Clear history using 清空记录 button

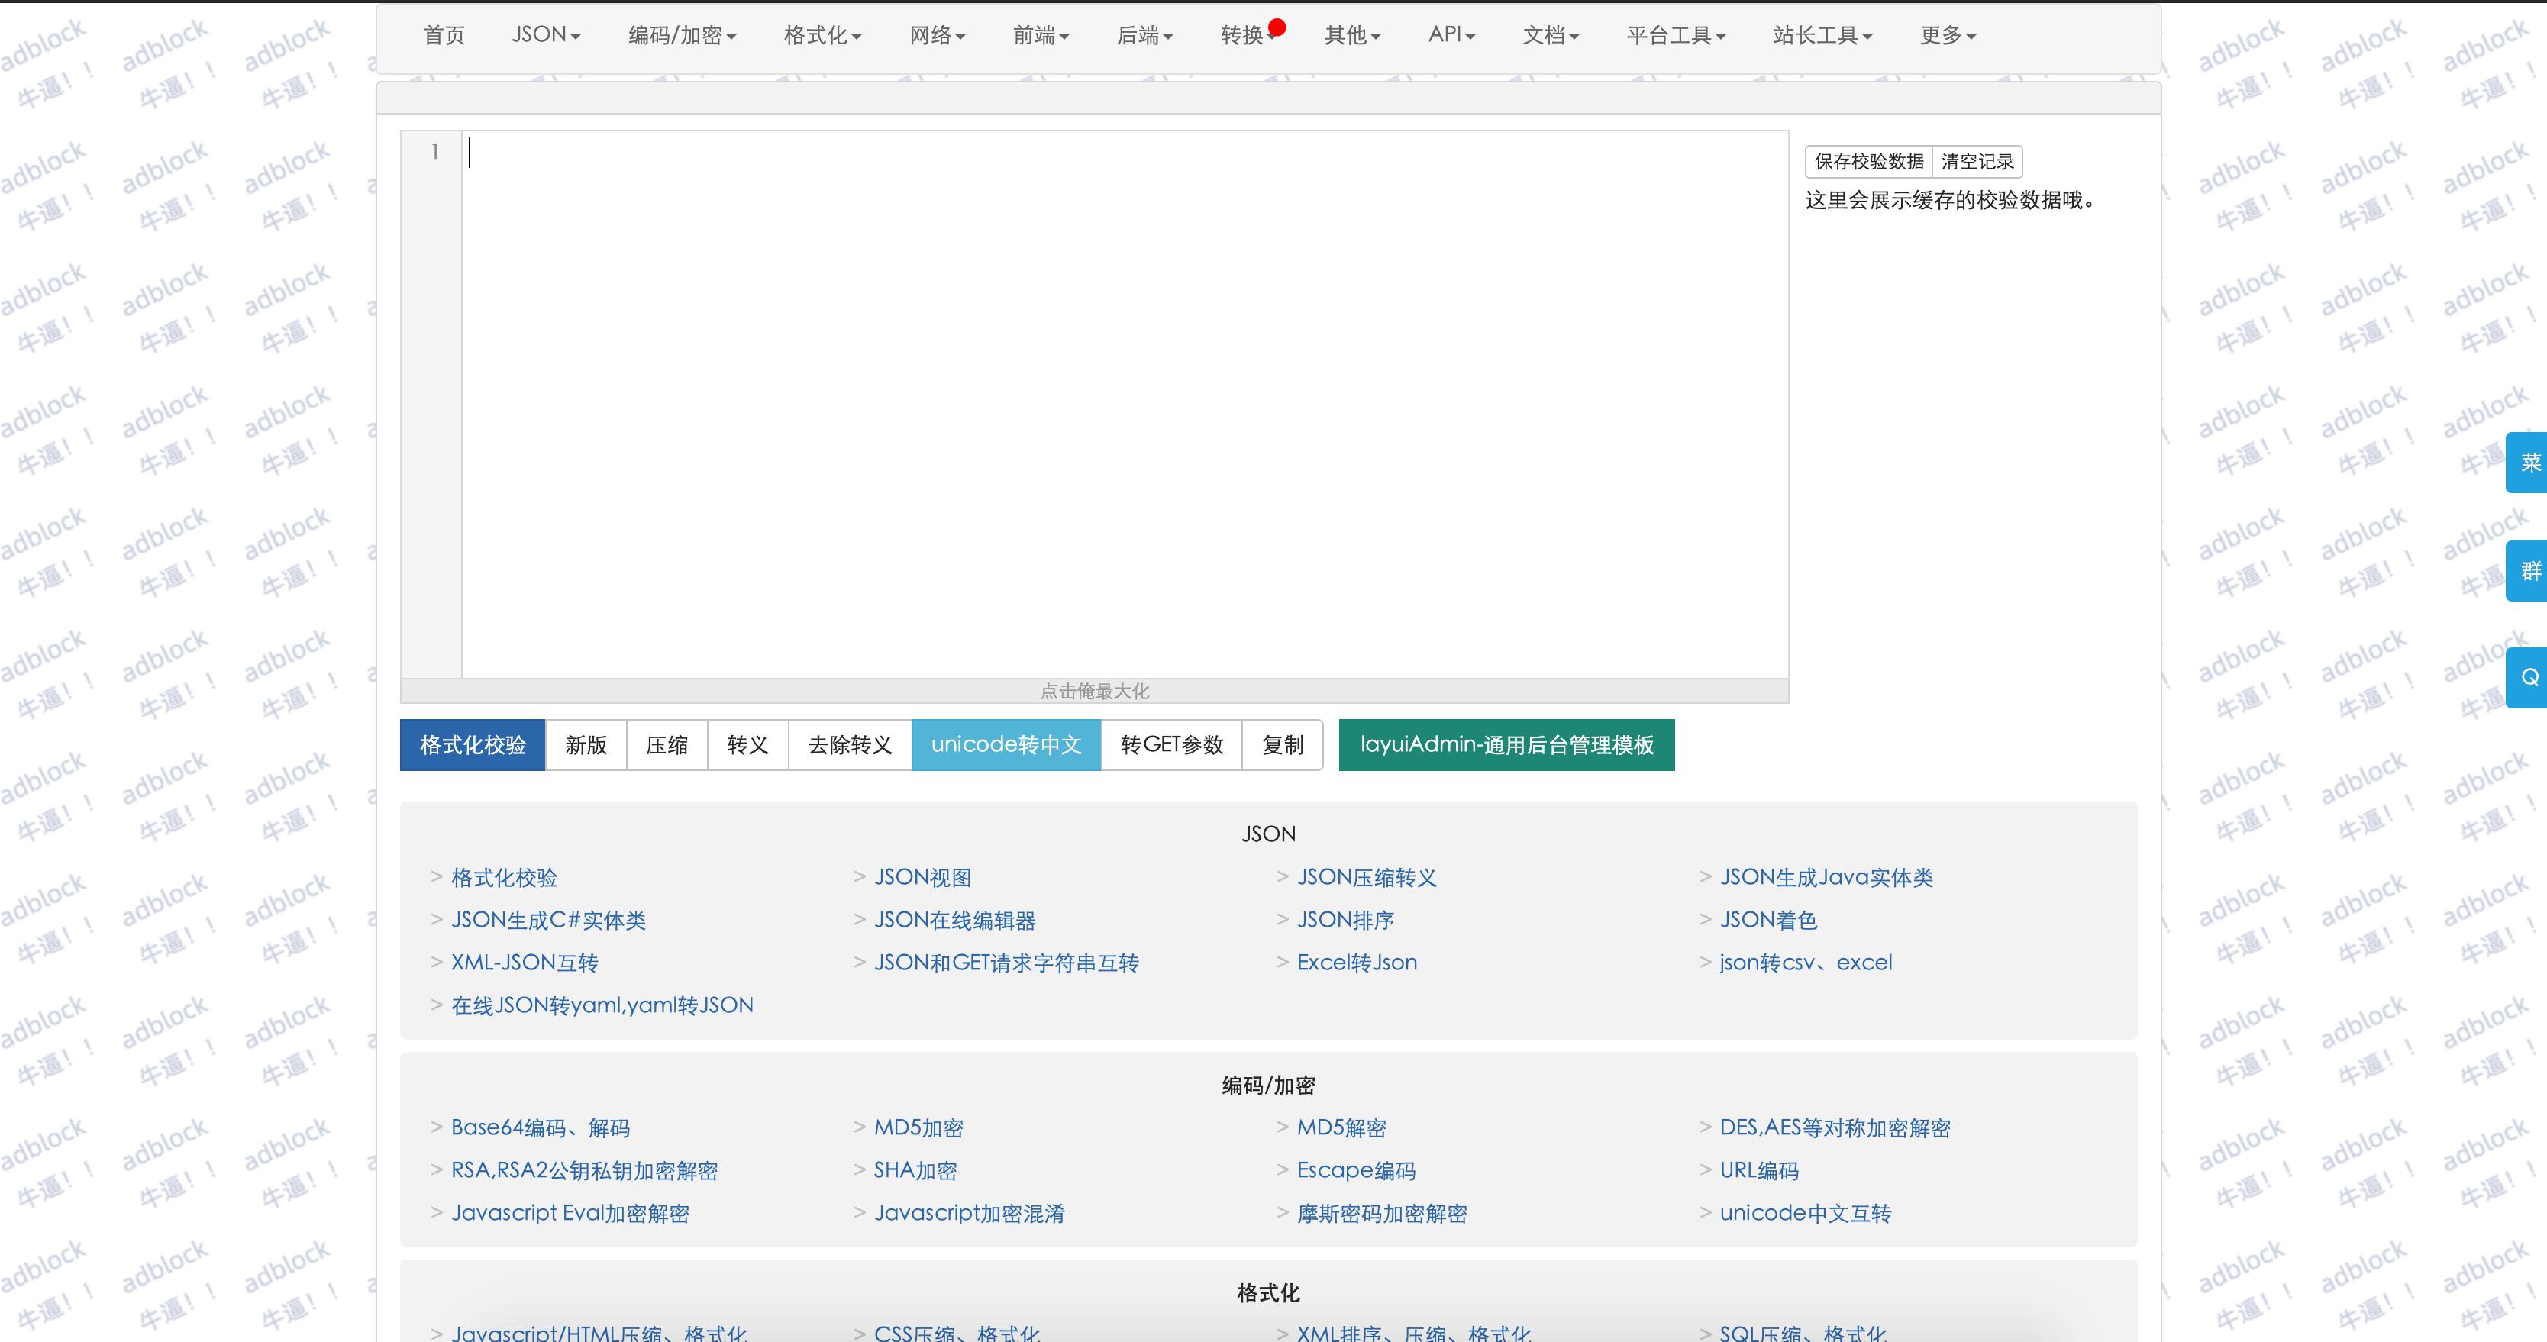coord(1977,161)
